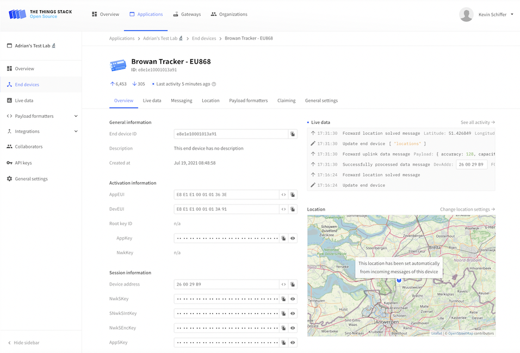Toggle byte format for DevEUI field
Viewport: 520px width, 353px height.
point(283,209)
